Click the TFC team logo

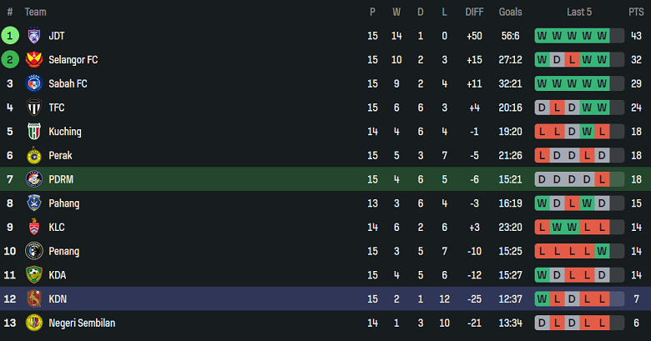point(34,108)
